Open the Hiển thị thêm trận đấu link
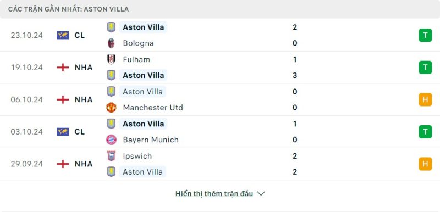 coord(214,194)
